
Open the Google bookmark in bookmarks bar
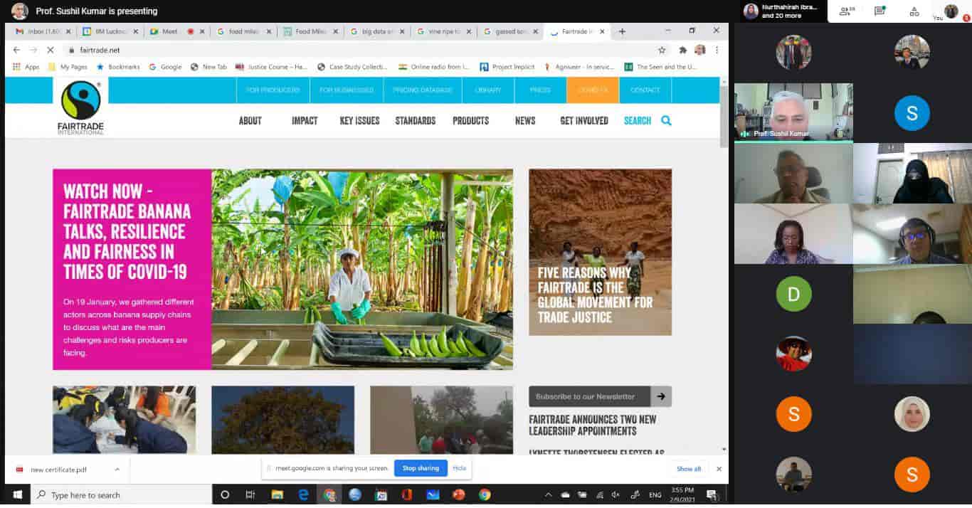[165, 67]
